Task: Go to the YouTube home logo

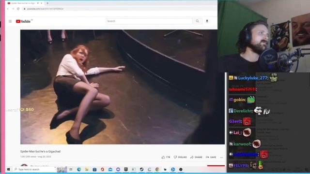Action: click(23, 21)
